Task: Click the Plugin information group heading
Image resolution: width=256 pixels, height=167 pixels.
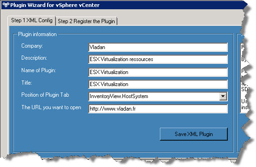Action: pyautogui.click(x=37, y=34)
